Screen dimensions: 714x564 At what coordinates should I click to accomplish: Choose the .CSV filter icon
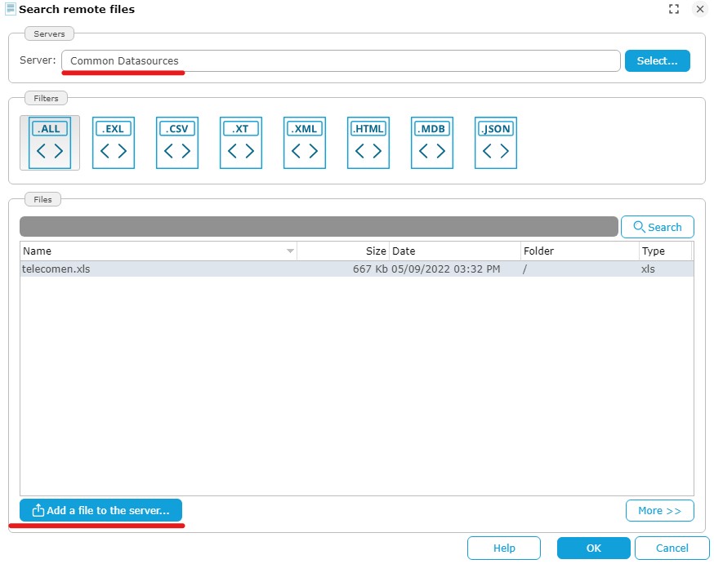177,143
